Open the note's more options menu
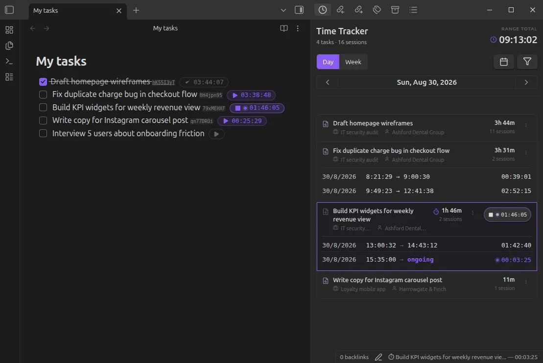Viewport: 543px width, 363px height. pos(298,28)
